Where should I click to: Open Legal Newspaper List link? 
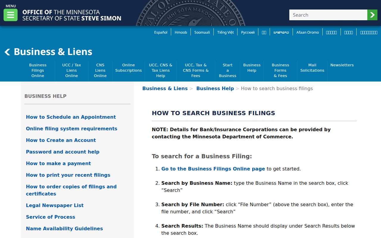(x=55, y=206)
